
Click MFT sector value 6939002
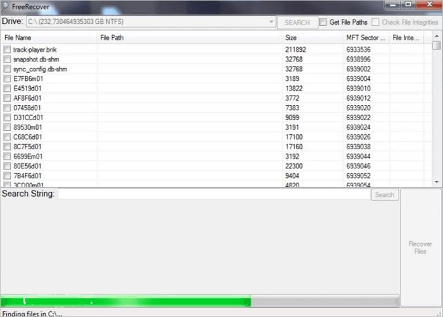358,69
